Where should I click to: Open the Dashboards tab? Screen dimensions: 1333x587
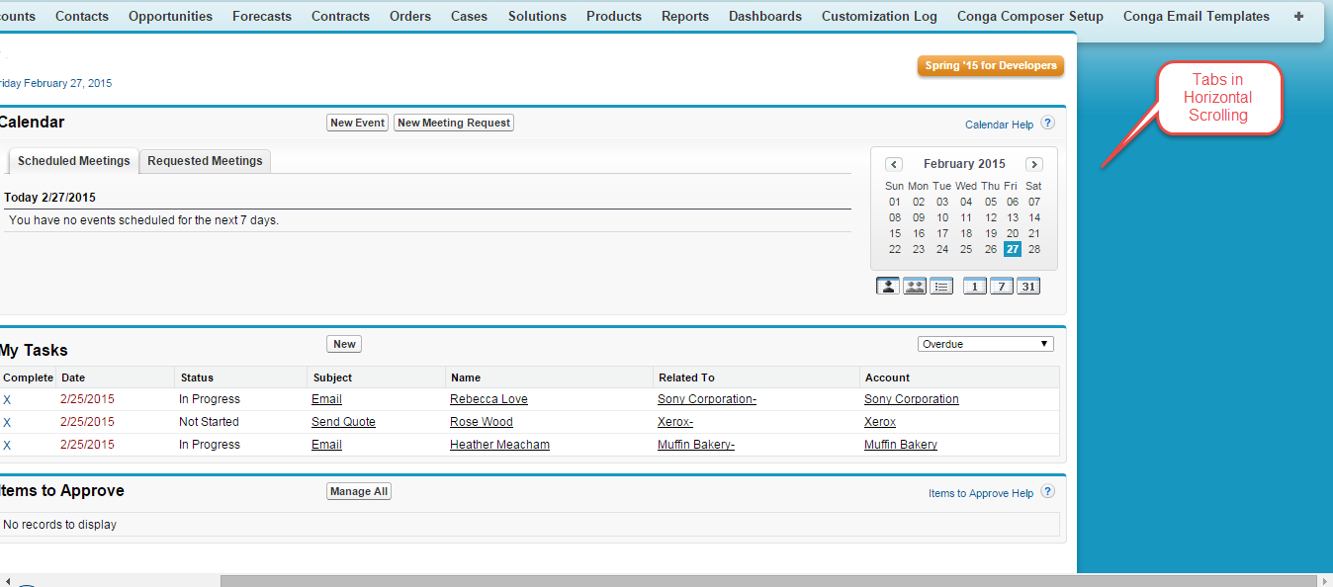[765, 16]
